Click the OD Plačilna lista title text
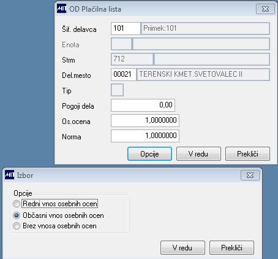This screenshot has width=278, height=259. tap(95, 9)
